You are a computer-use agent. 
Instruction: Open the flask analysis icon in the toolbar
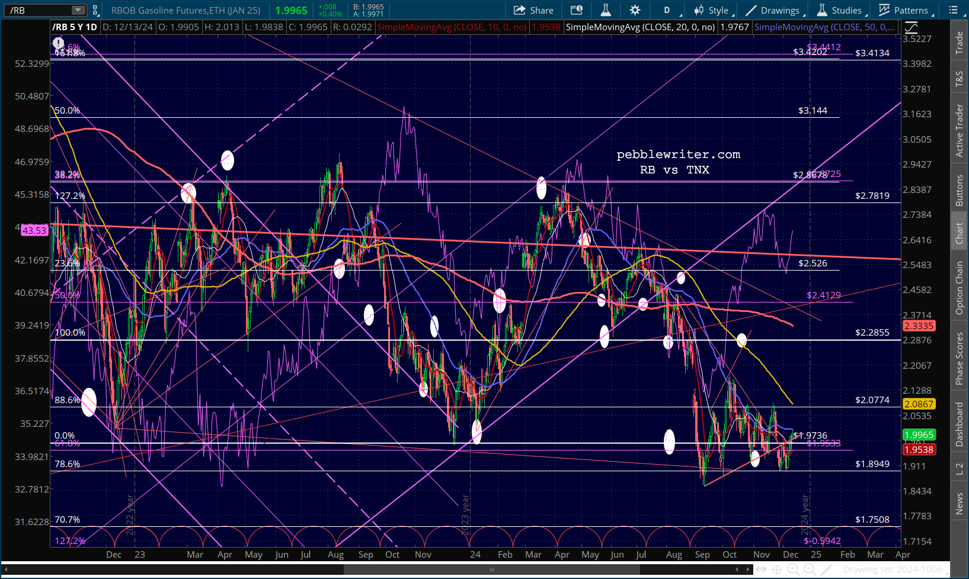pyautogui.click(x=605, y=10)
